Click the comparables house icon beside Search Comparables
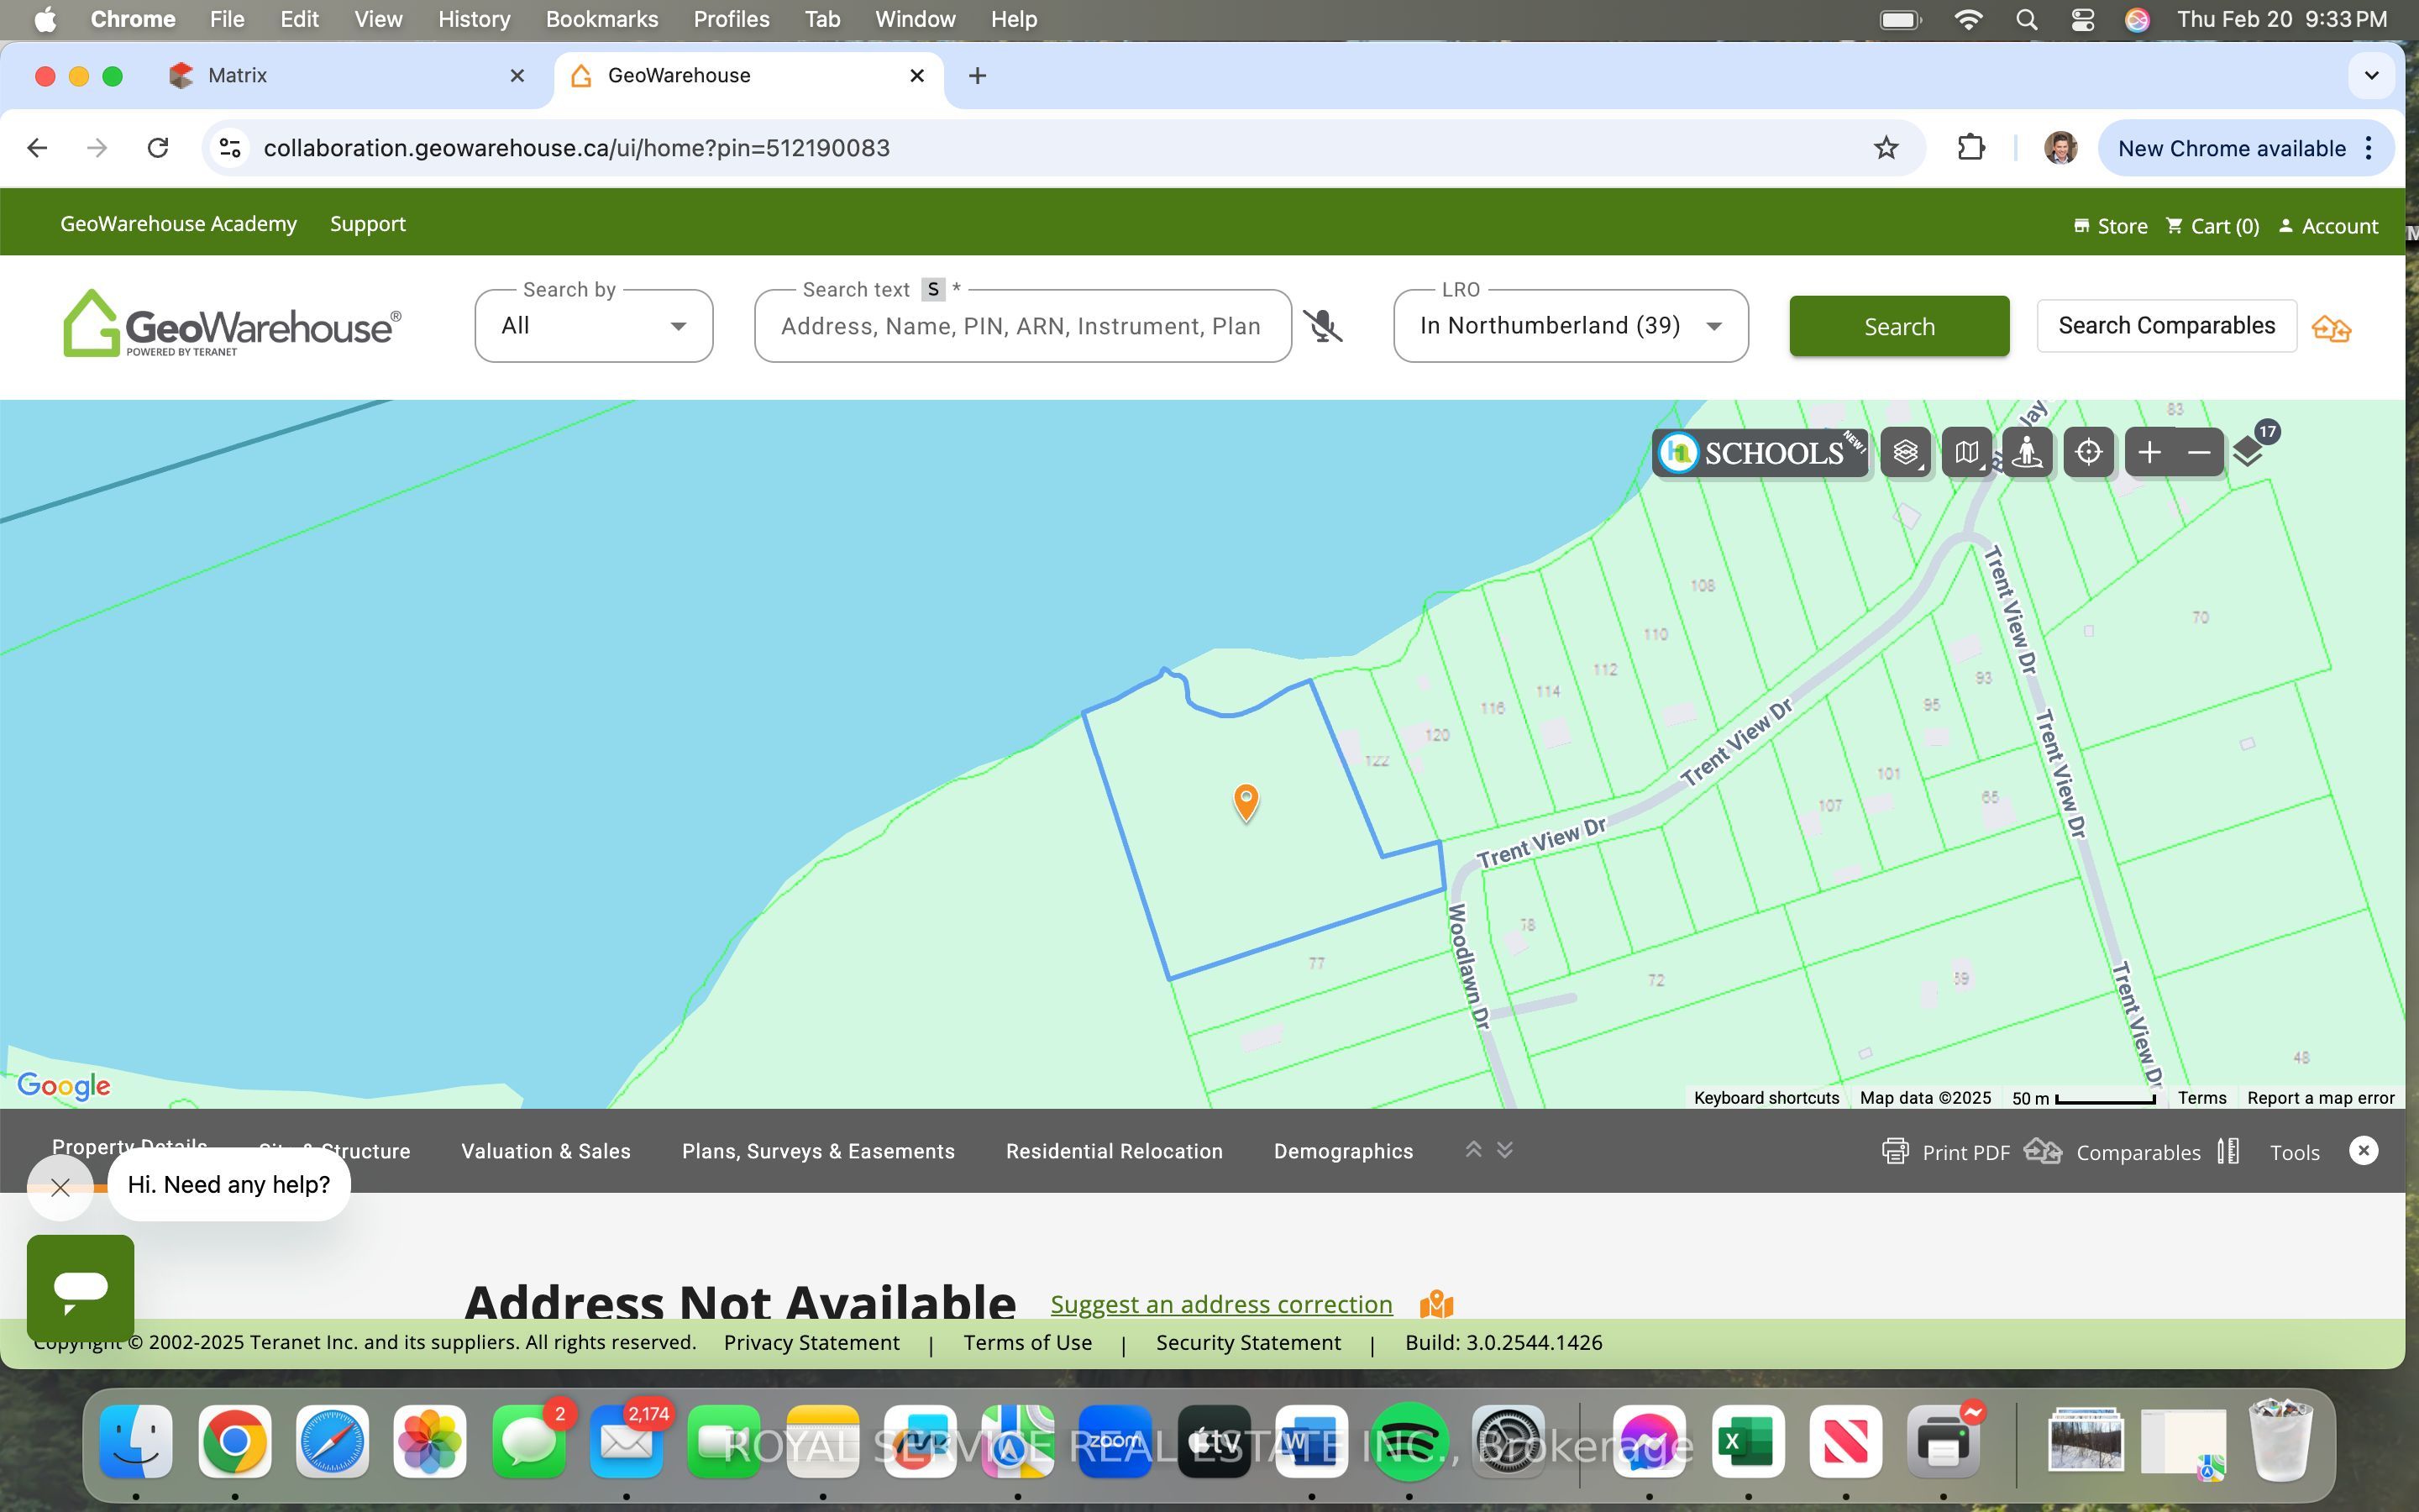 2331,328
